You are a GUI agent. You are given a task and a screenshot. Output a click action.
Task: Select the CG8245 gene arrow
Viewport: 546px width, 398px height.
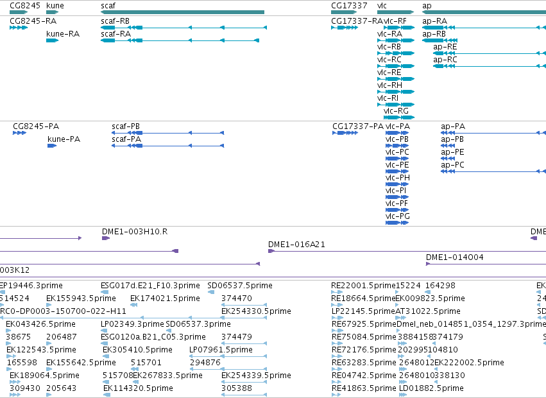pyautogui.click(x=19, y=12)
